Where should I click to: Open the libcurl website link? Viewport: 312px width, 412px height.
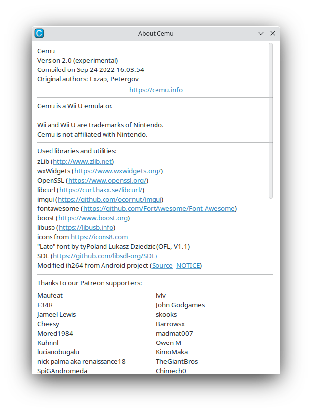click(x=101, y=190)
